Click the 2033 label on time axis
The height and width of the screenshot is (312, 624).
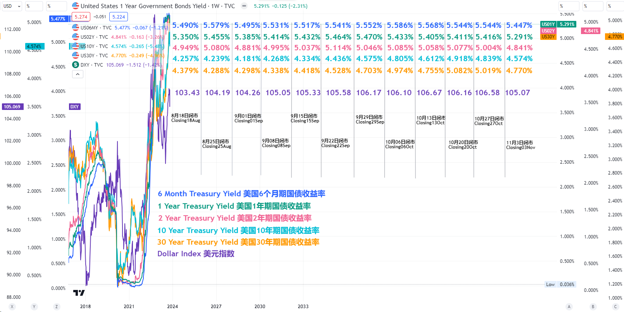click(303, 306)
